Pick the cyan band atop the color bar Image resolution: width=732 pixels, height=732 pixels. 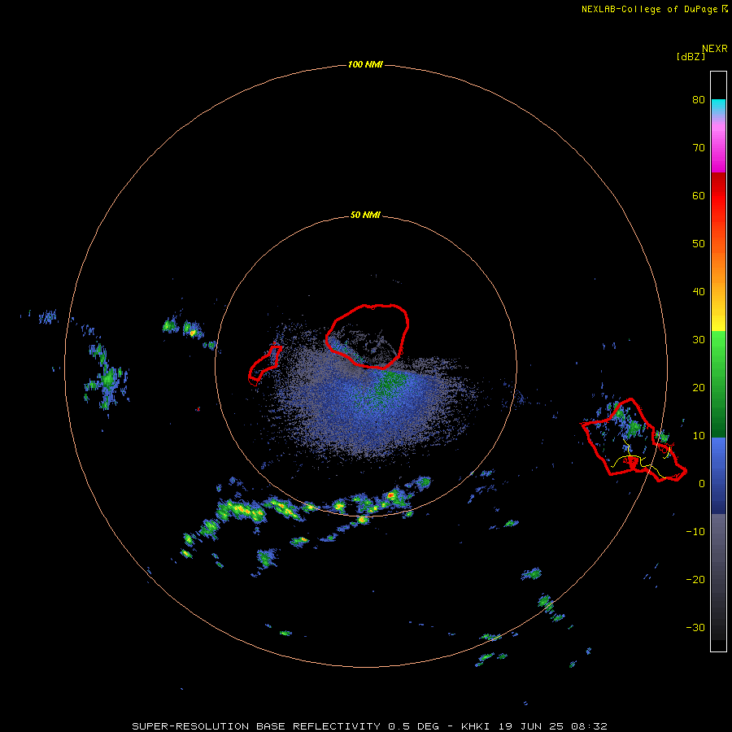[x=718, y=106]
